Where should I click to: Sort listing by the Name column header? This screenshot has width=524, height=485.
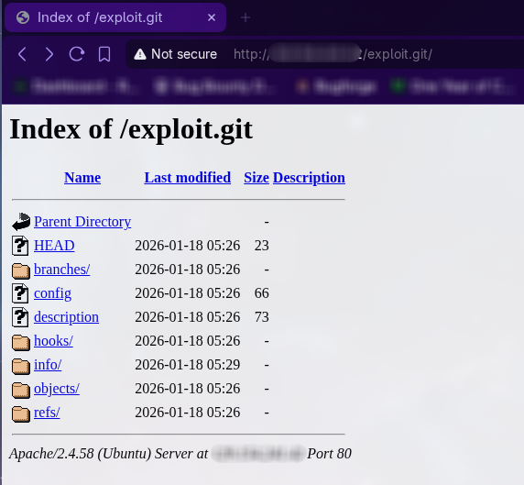click(x=82, y=178)
